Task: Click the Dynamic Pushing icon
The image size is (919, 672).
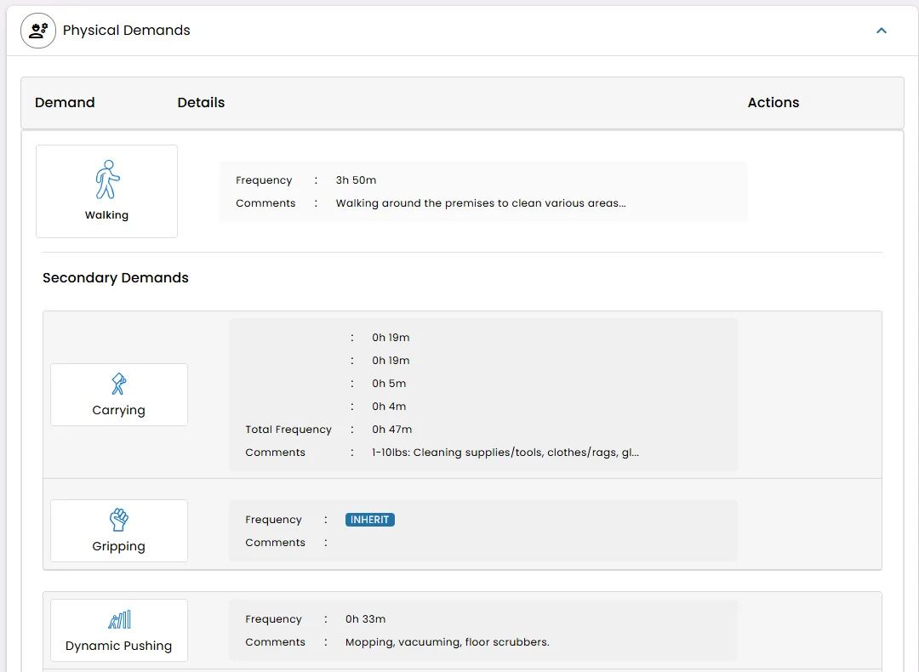Action: pyautogui.click(x=119, y=619)
